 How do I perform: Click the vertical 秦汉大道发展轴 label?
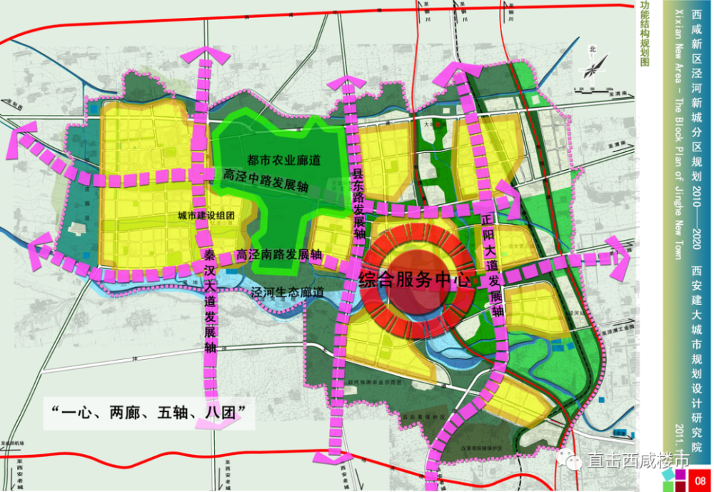[x=209, y=301]
